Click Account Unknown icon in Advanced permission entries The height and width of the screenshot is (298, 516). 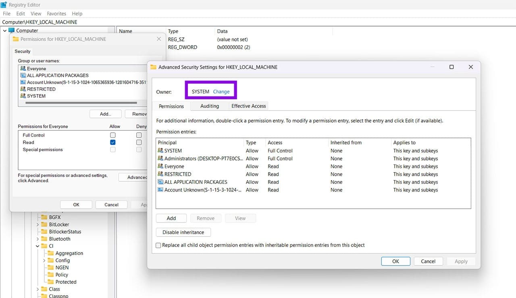point(160,190)
